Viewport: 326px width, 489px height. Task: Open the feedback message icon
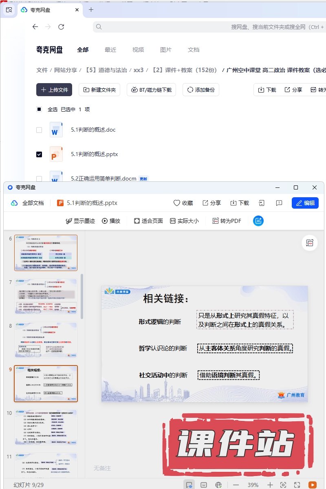(279, 203)
